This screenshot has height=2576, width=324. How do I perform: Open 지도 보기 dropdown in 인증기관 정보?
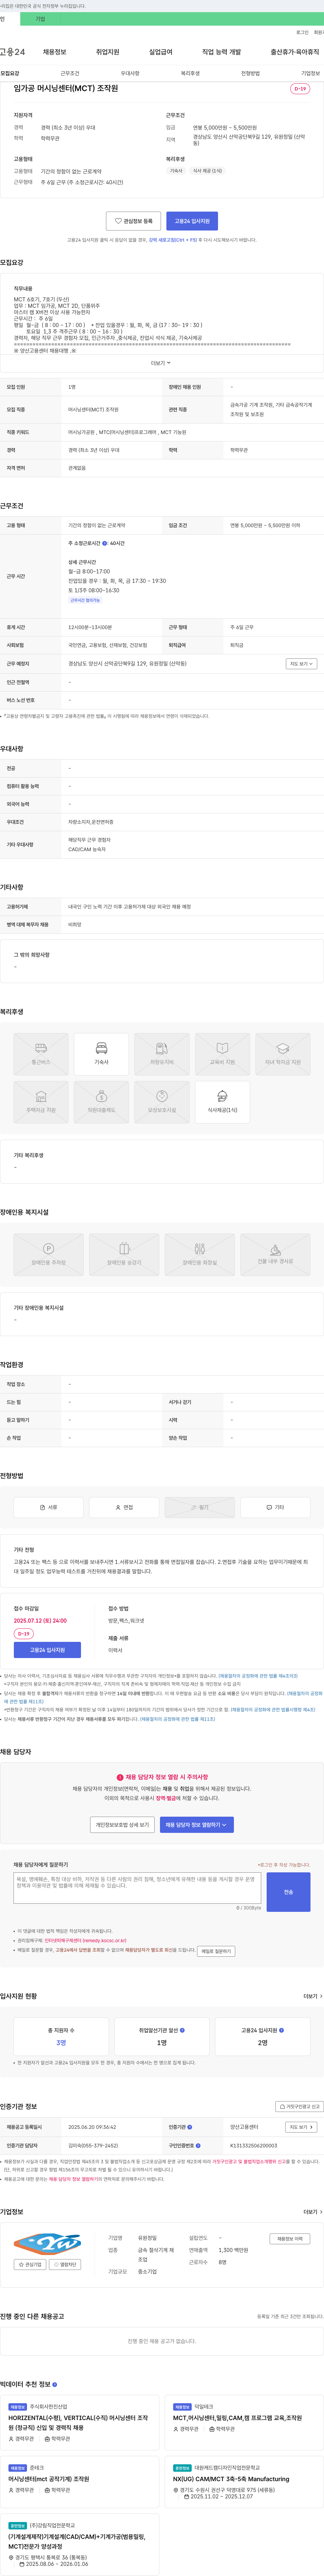pos(301,2127)
